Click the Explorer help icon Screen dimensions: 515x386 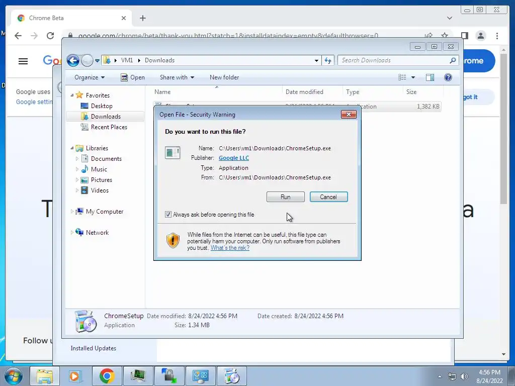(x=448, y=77)
